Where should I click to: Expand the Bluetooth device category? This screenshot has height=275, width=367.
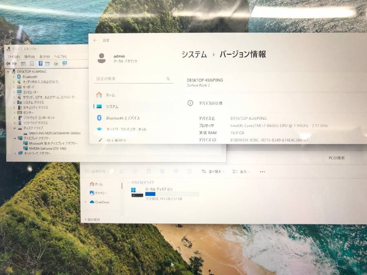point(13,77)
